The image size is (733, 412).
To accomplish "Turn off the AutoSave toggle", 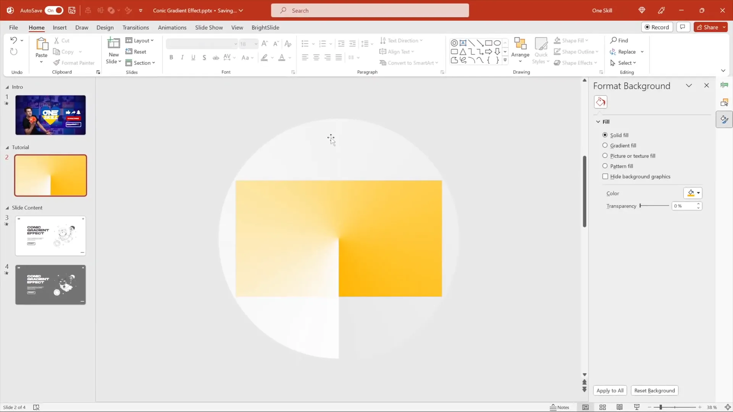I will [x=53, y=10].
